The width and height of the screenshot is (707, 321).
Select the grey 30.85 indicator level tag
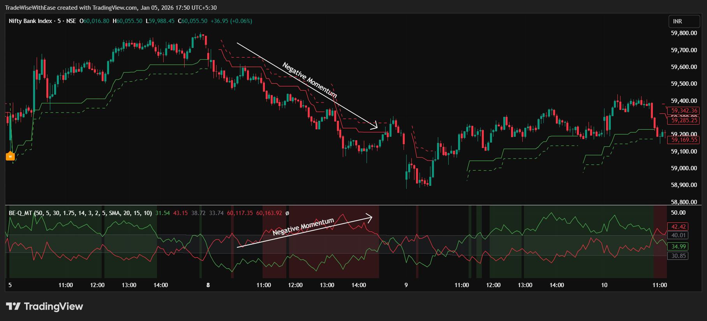point(678,256)
